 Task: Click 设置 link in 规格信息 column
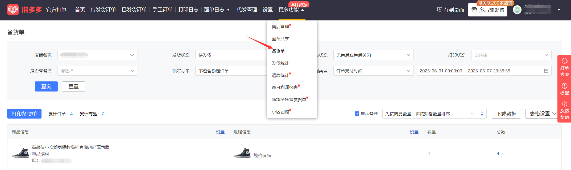(x=414, y=132)
